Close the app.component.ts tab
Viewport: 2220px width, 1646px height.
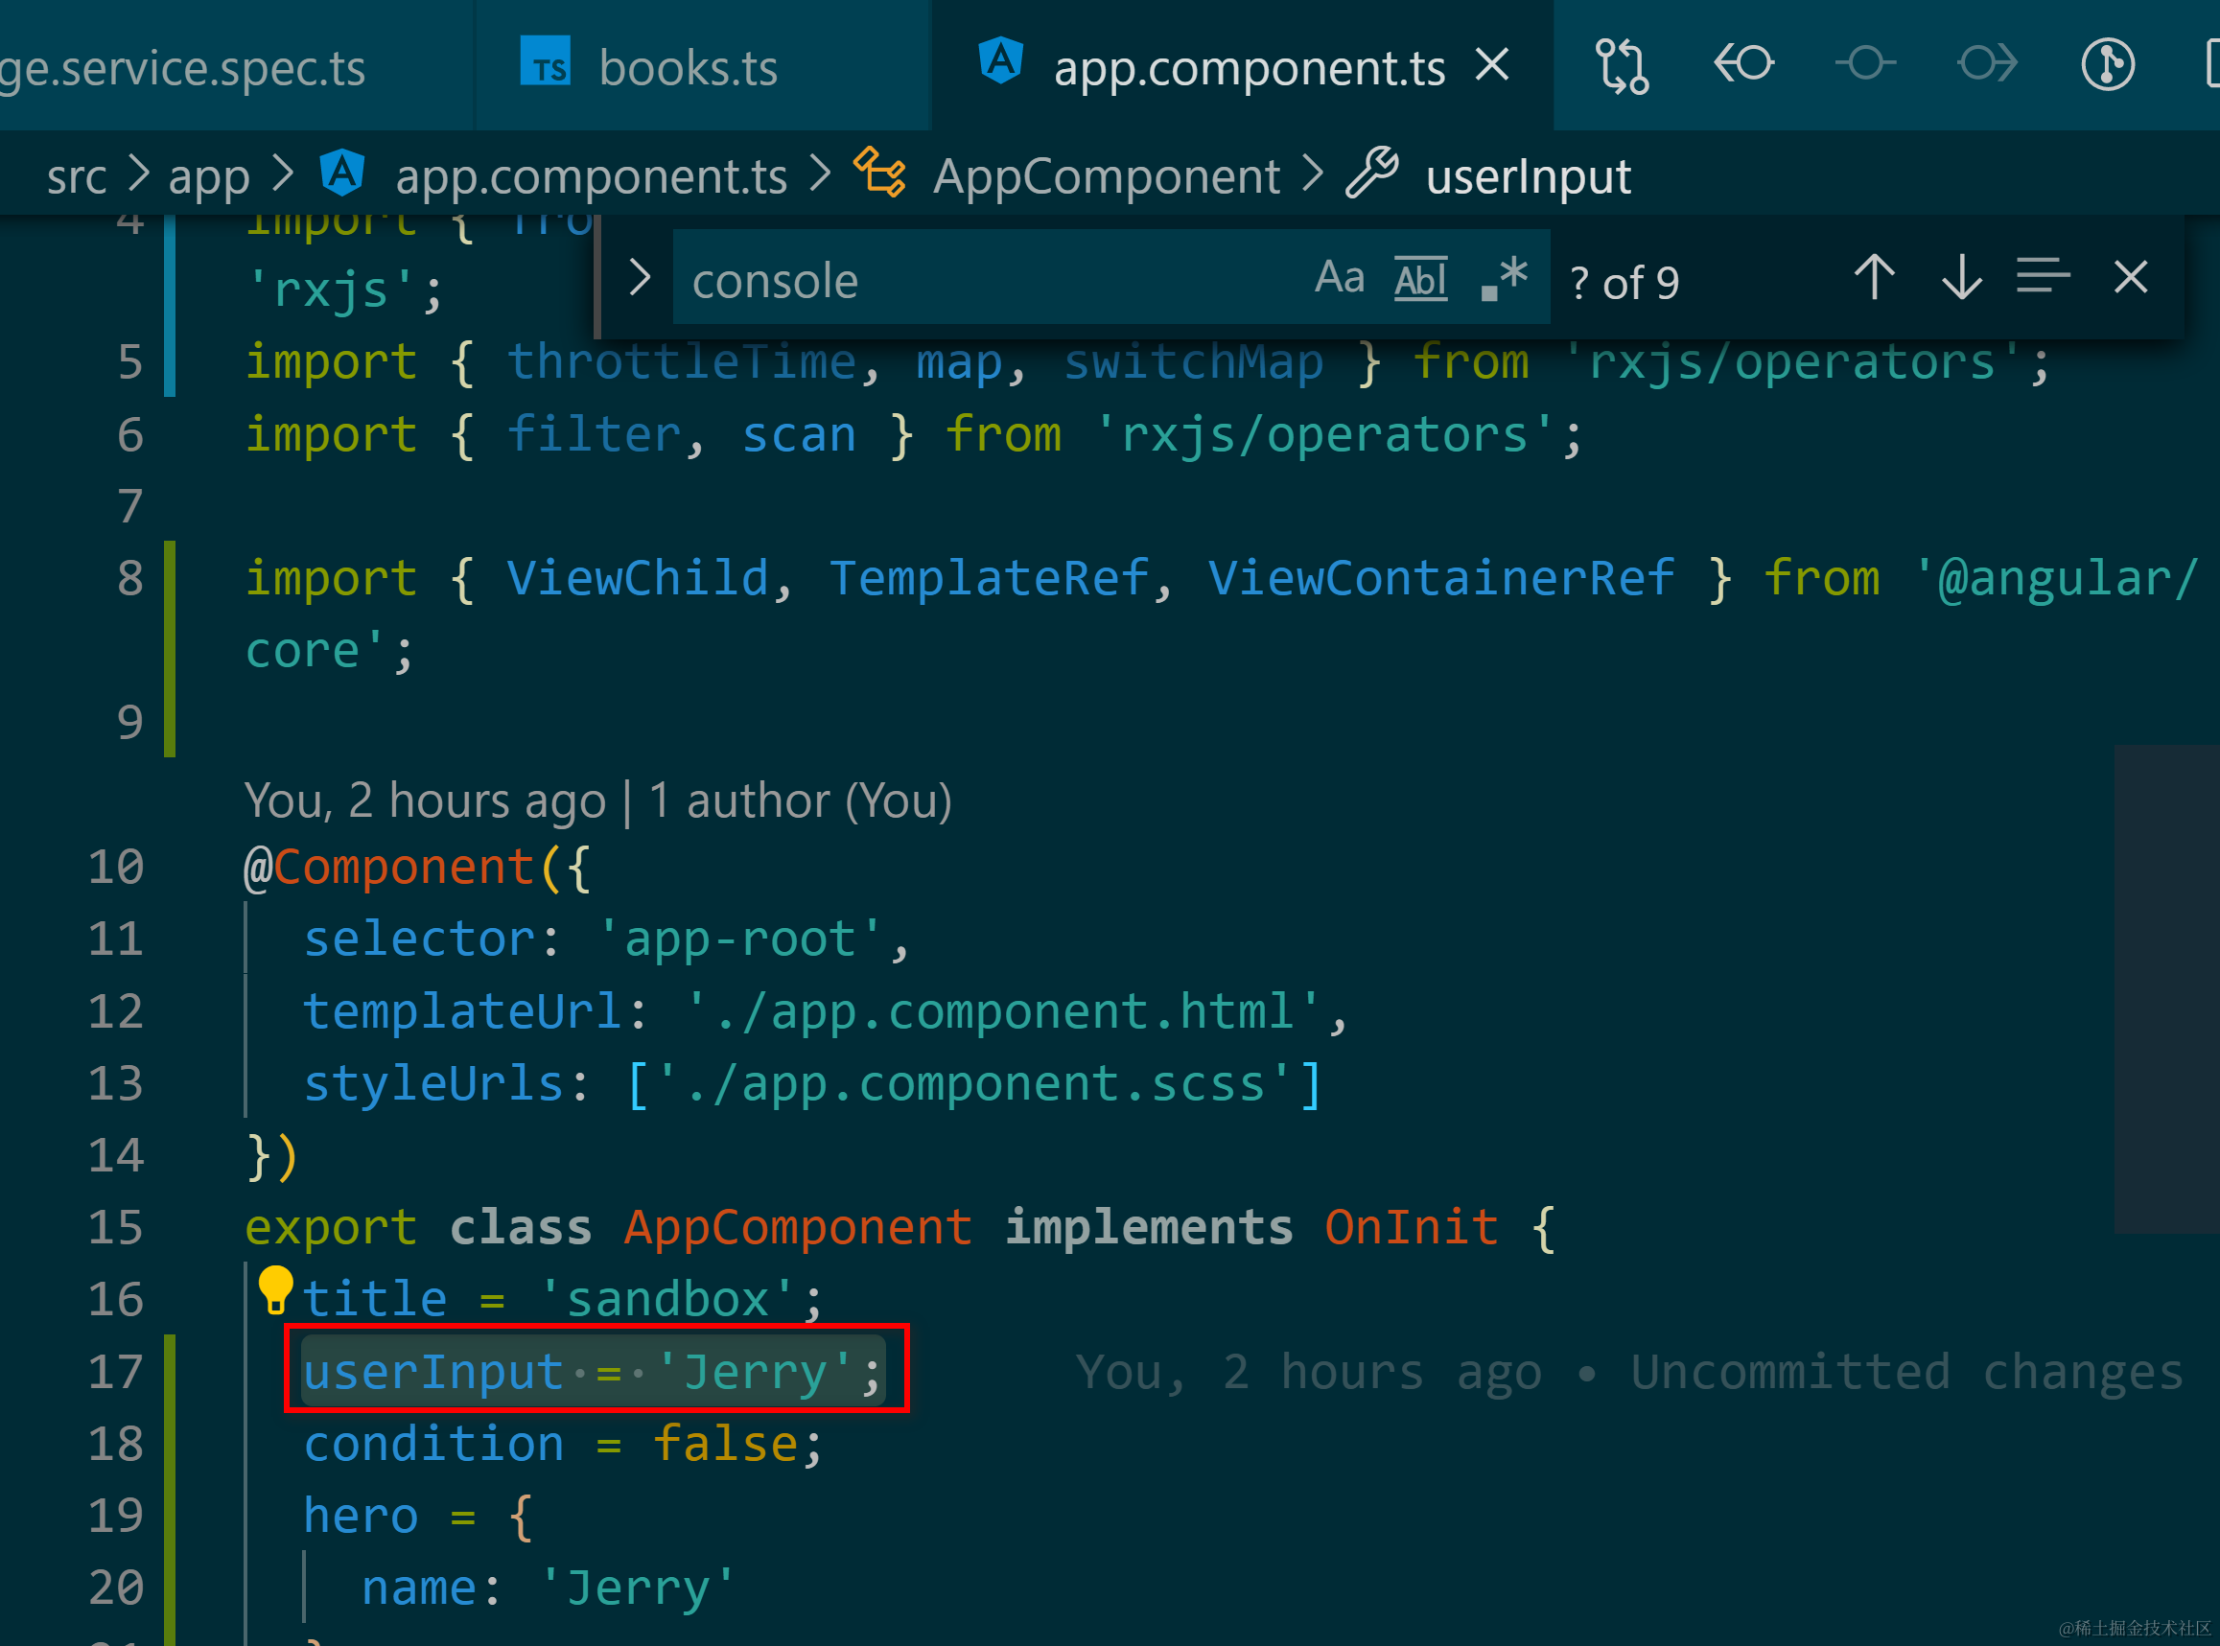point(1491,66)
